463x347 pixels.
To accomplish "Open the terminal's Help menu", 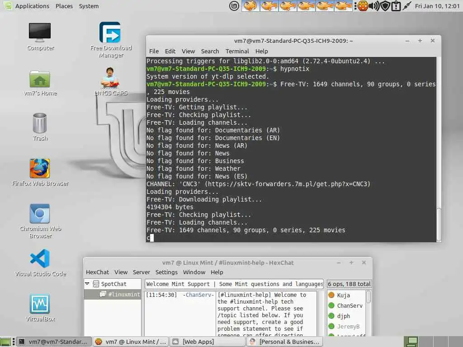I will pos(261,52).
